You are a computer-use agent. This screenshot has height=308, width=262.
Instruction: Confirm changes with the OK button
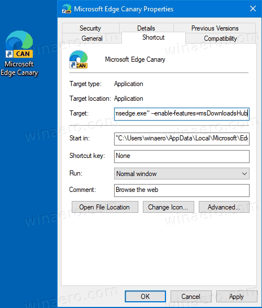pyautogui.click(x=145, y=296)
